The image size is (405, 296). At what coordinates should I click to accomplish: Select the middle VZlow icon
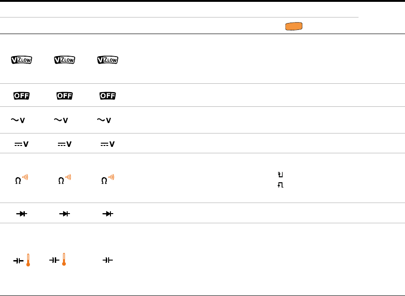pyautogui.click(x=64, y=60)
